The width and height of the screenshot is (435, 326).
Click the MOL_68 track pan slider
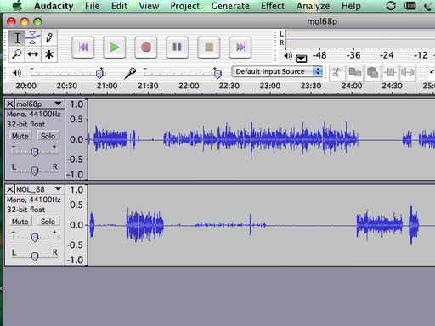pyautogui.click(x=35, y=256)
